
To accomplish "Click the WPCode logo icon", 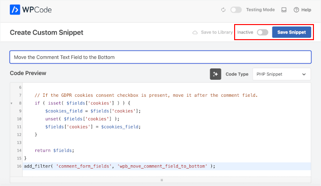I will (15, 9).
